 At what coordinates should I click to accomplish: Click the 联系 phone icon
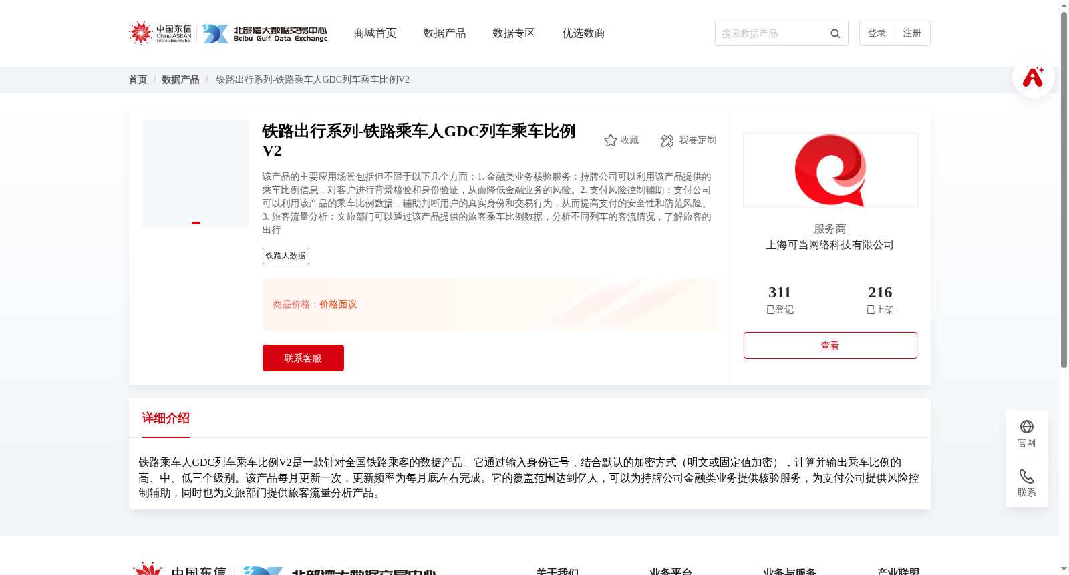click(1027, 476)
